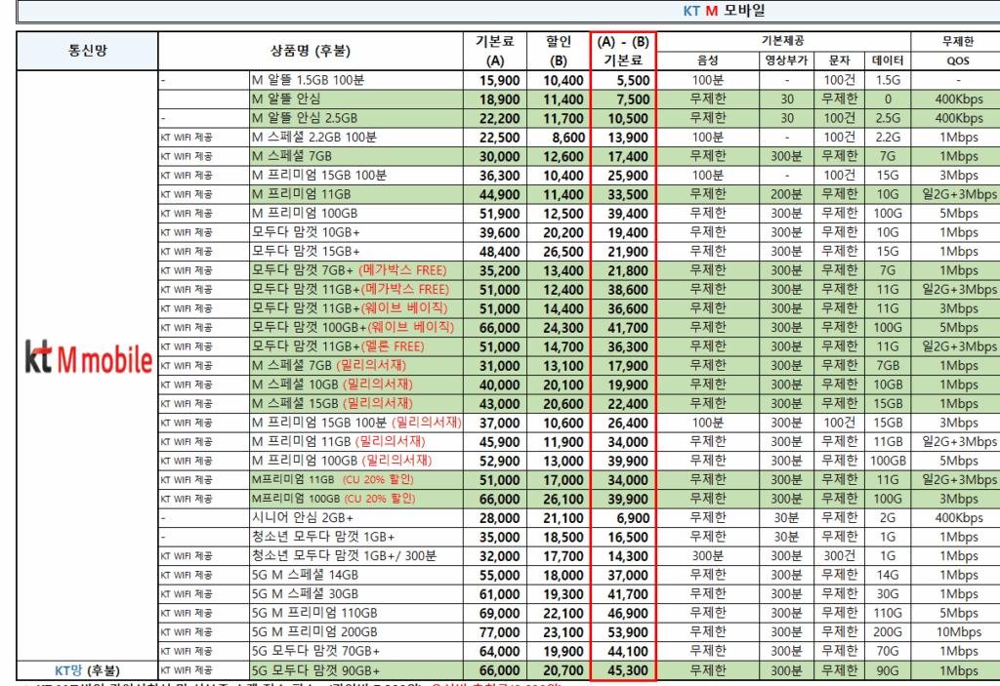Click the base fee value '69,000'
The height and width of the screenshot is (686, 1000).
[x=499, y=614]
